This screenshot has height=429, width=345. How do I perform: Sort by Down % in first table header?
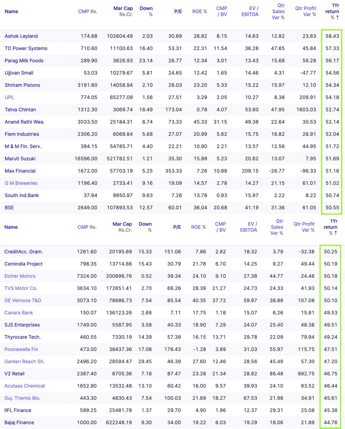click(146, 11)
